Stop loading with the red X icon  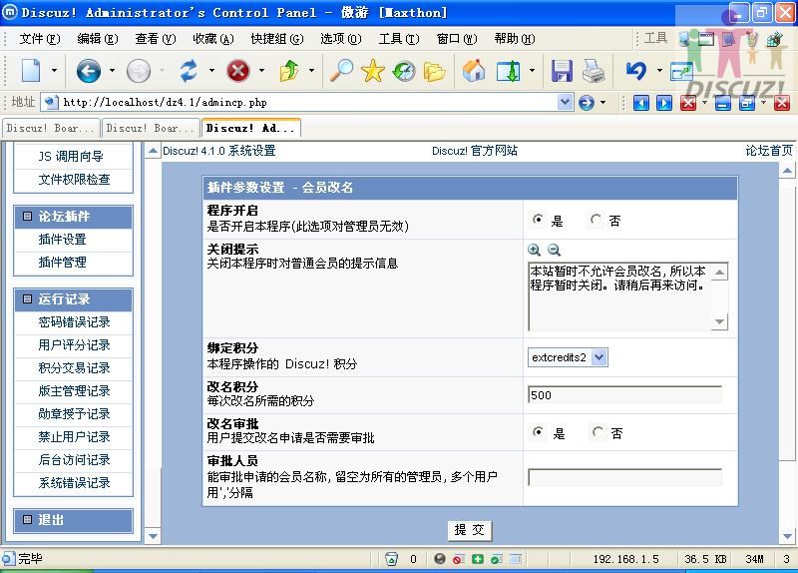[x=238, y=70]
